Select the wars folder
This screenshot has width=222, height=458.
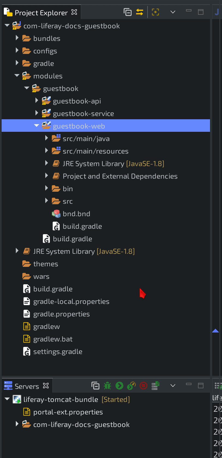click(x=41, y=276)
